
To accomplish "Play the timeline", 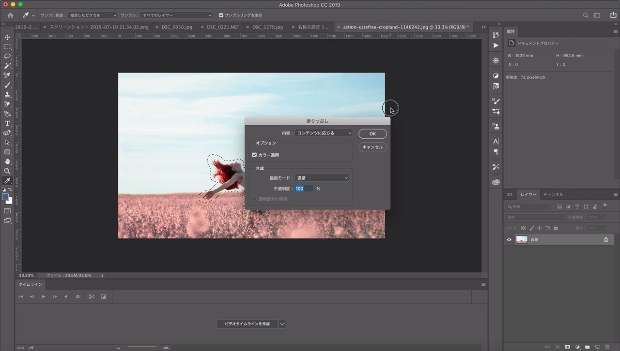I will pos(44,296).
